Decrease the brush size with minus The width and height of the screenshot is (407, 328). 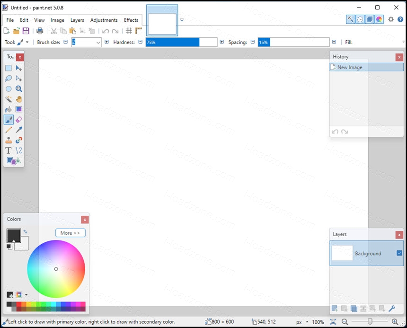pyautogui.click(x=66, y=42)
